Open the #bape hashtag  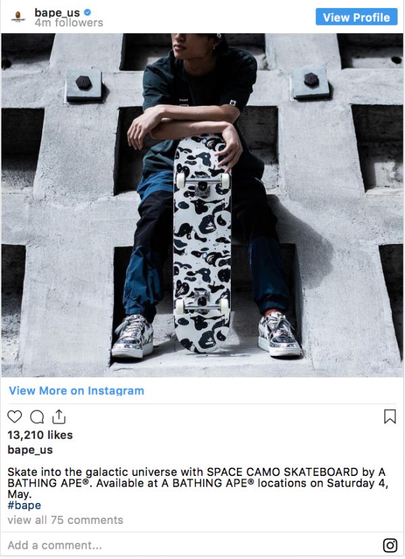click(x=24, y=506)
